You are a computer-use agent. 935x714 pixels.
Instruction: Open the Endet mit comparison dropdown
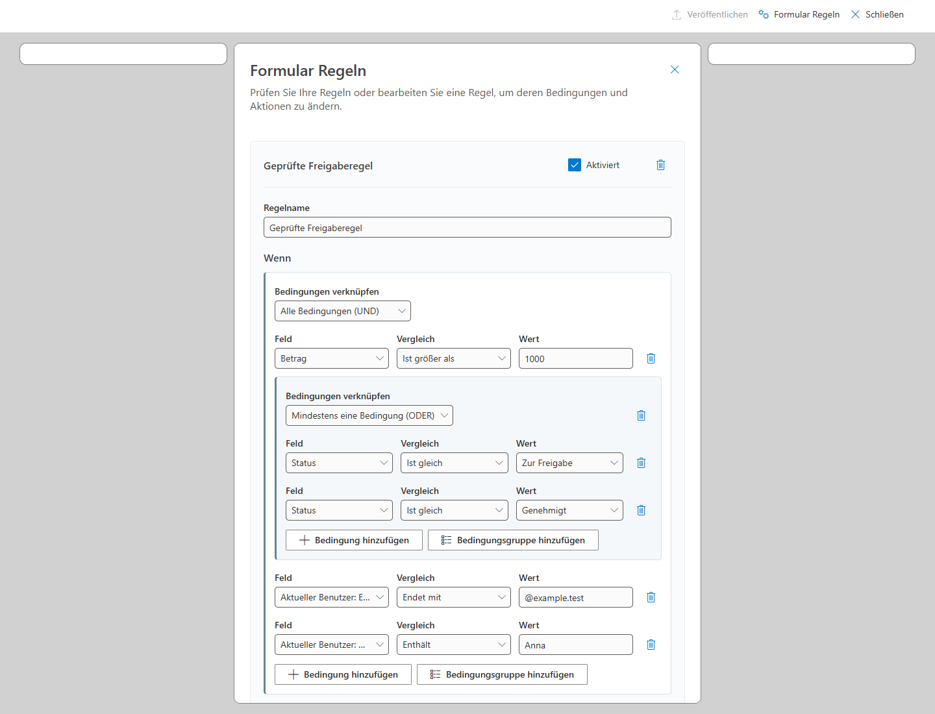(x=454, y=597)
